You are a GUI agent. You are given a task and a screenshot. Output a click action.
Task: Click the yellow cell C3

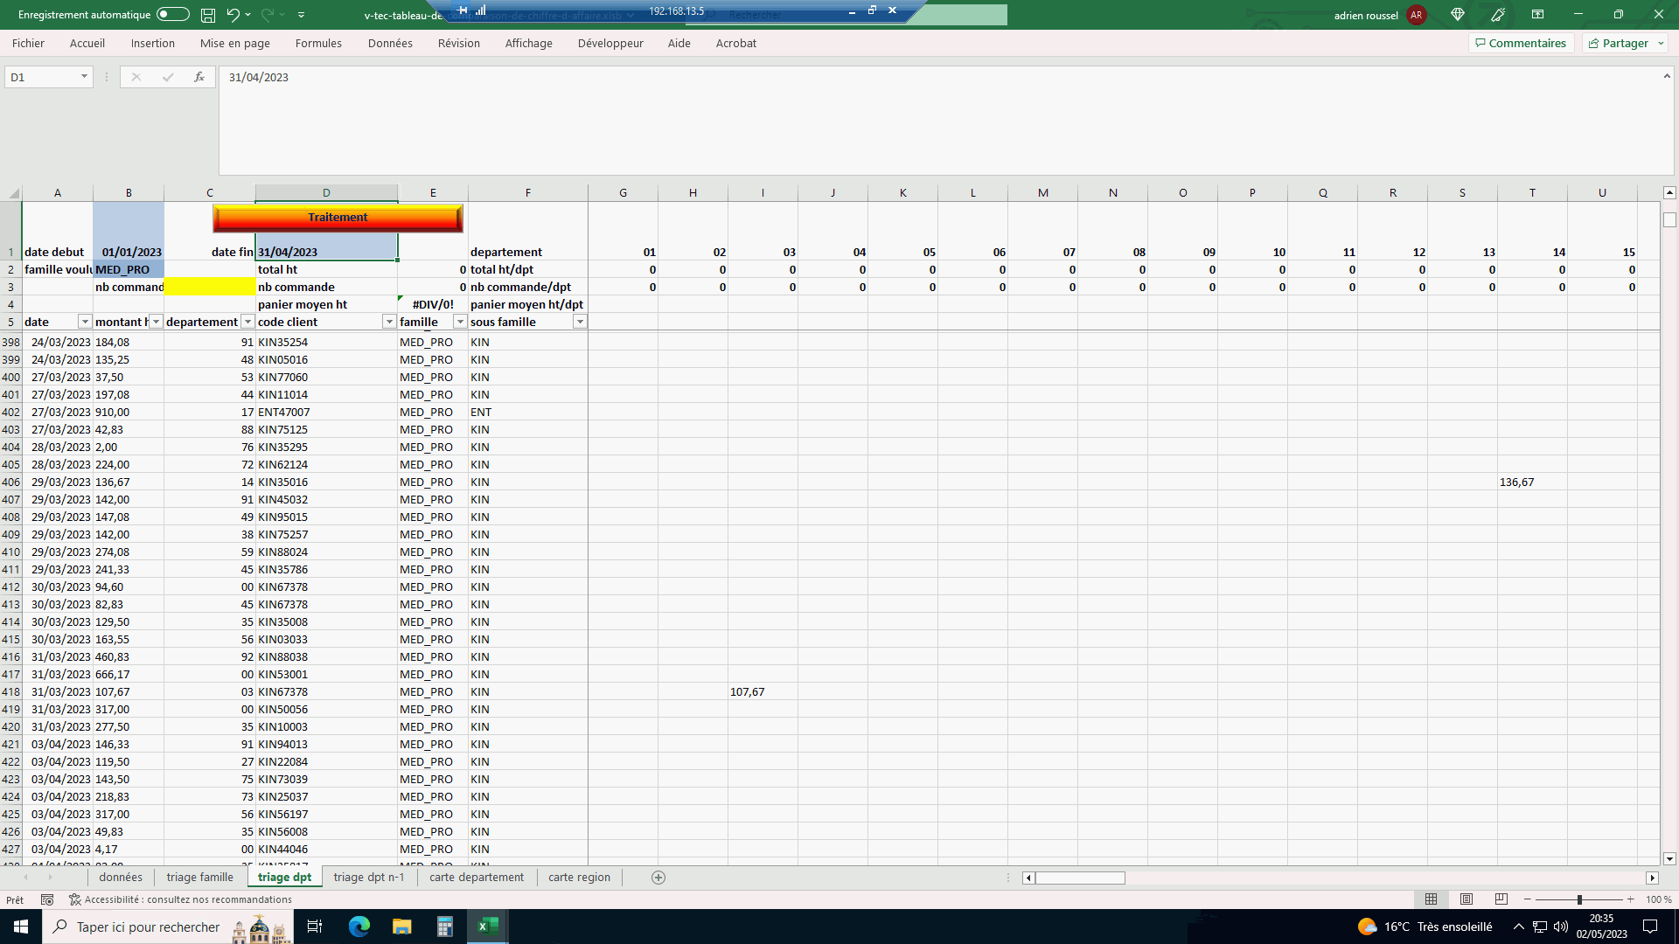point(210,287)
